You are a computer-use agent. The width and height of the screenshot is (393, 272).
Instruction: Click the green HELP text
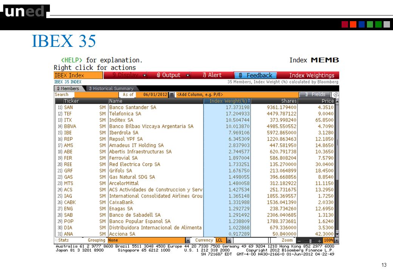pos(71,60)
